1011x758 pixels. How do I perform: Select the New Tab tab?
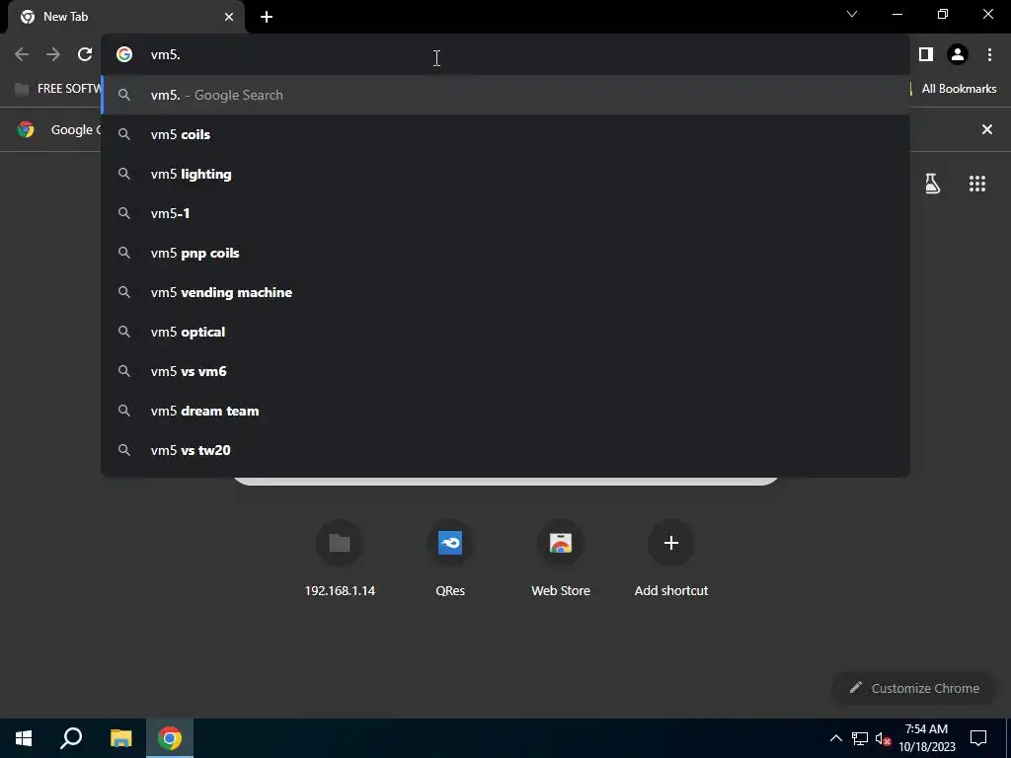pyautogui.click(x=126, y=18)
